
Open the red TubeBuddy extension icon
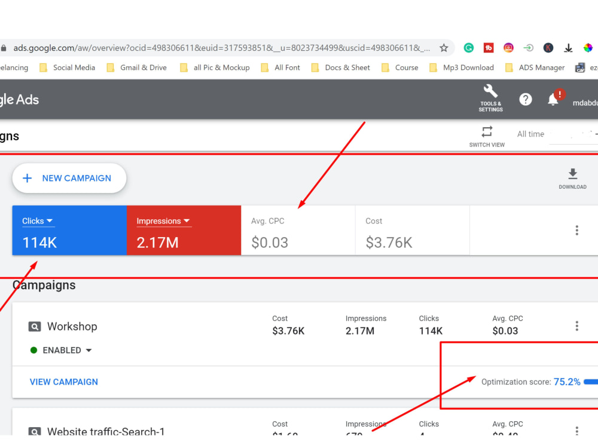489,48
